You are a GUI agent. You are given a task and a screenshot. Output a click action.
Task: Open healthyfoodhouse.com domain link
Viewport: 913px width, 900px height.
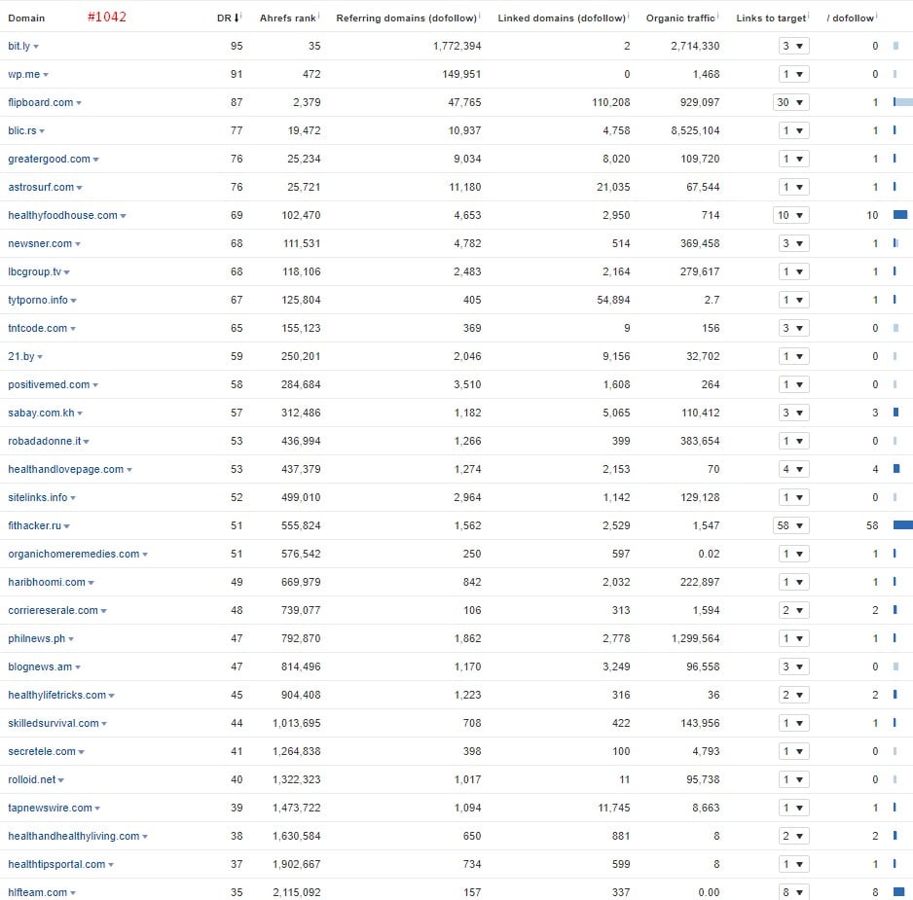tap(62, 215)
